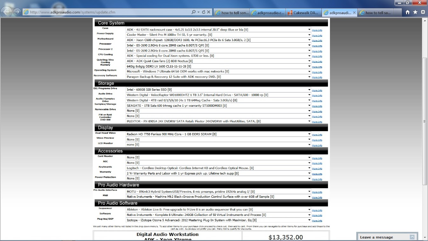Viewport: 428px width, 241px height.
Task: Open the DVD-RW PLEXTOR dropdown
Action: click(x=218, y=121)
